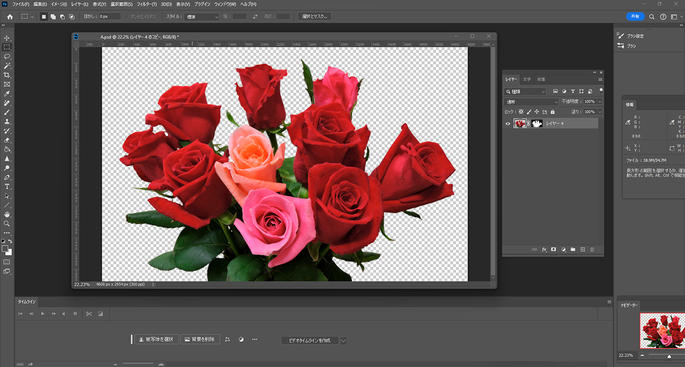Screen dimensions: 685x367
Task: Toggle lock transparent pixels icon
Action: [521, 112]
